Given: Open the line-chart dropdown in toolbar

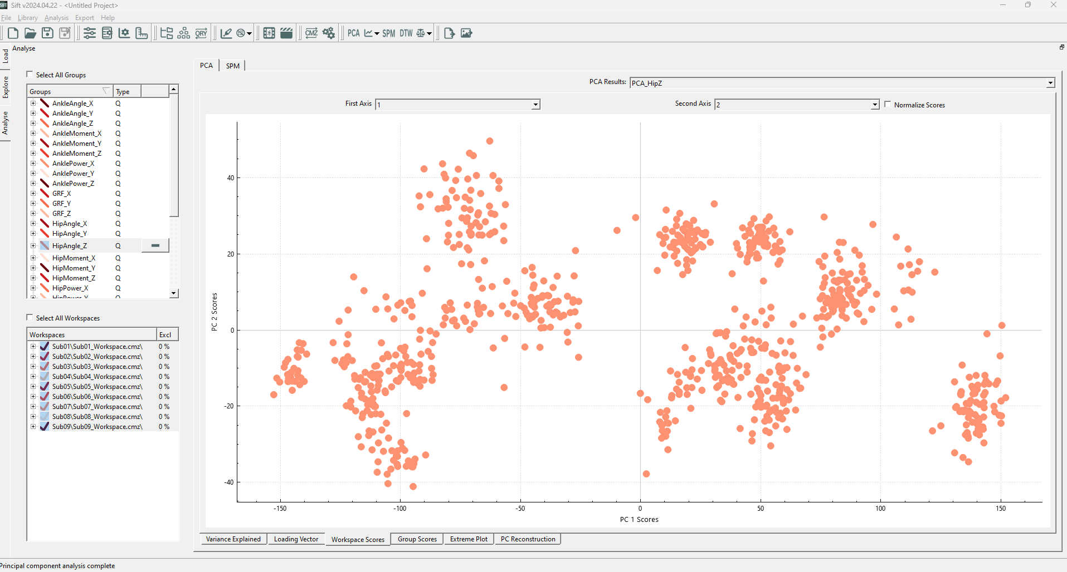Looking at the screenshot, I should tap(372, 33).
